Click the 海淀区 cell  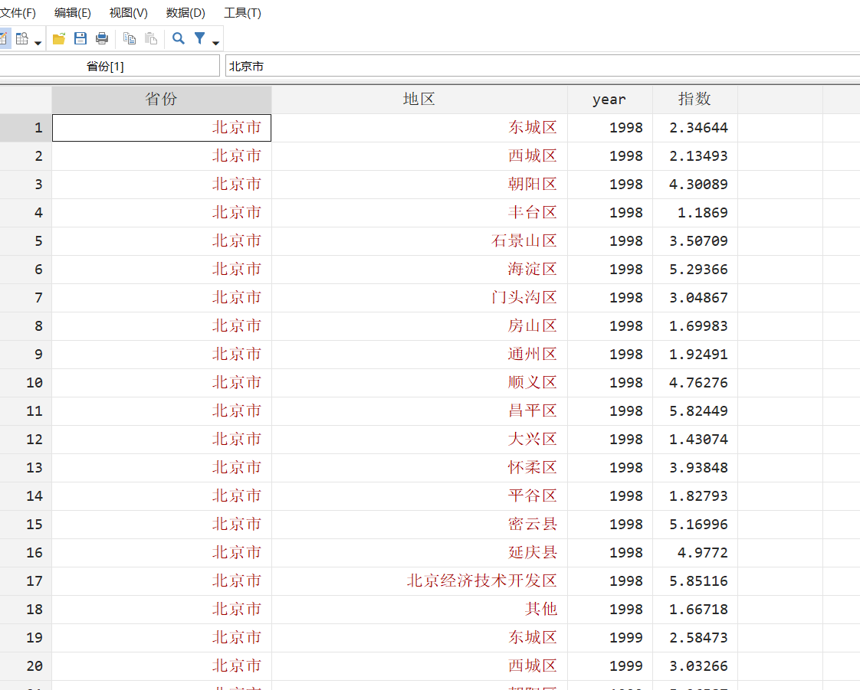pos(419,269)
